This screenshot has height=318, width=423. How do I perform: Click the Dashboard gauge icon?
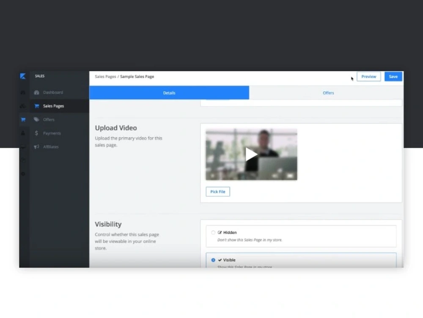[x=37, y=92]
